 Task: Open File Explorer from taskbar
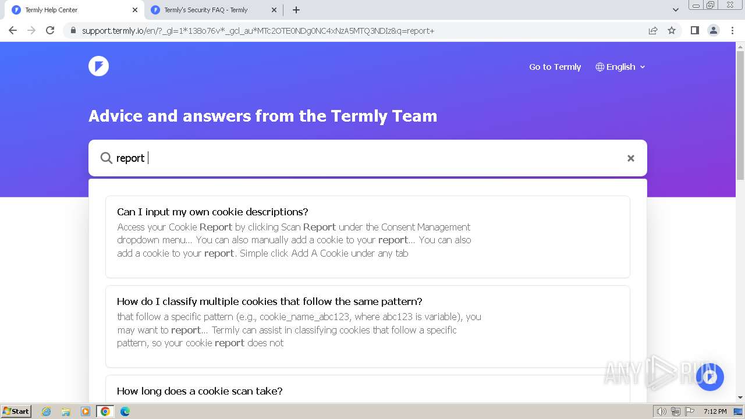pyautogui.click(x=66, y=411)
